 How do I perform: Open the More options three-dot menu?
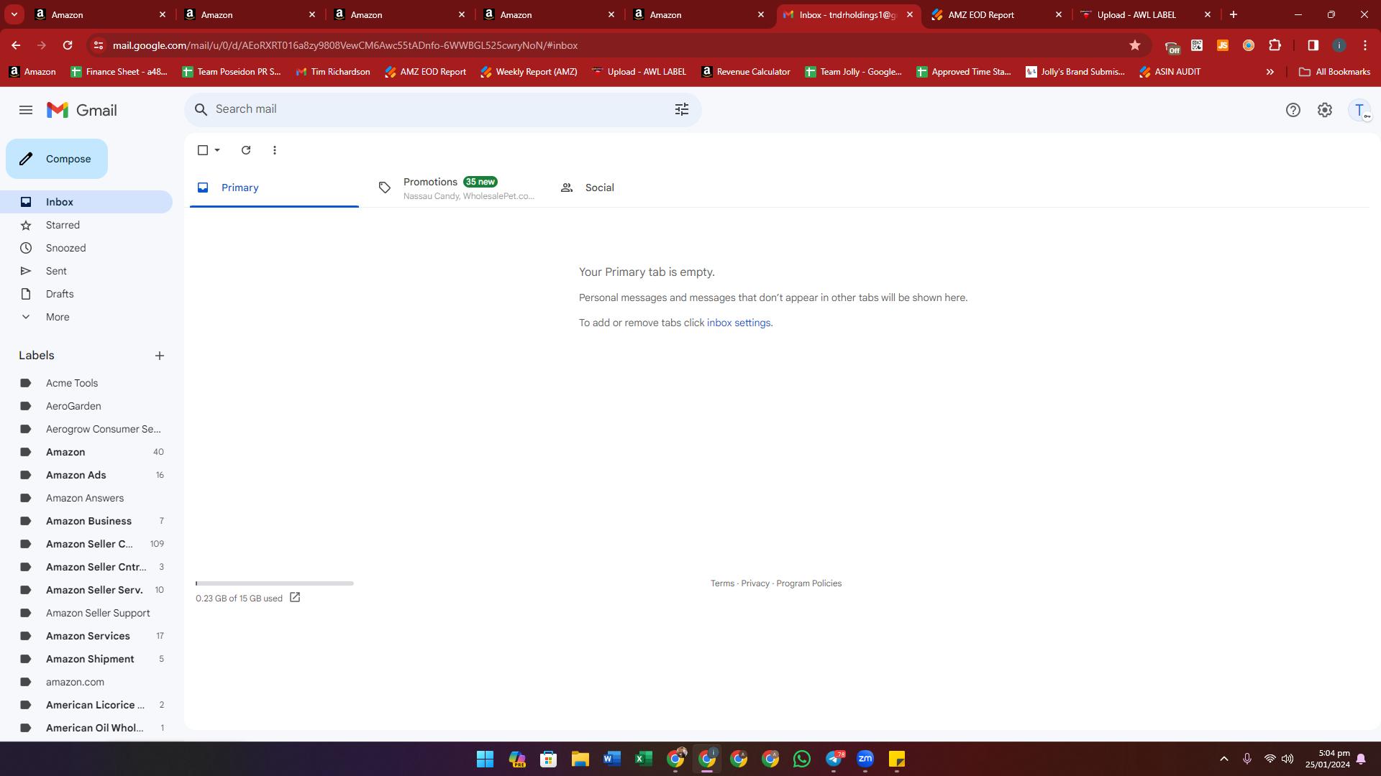click(275, 150)
